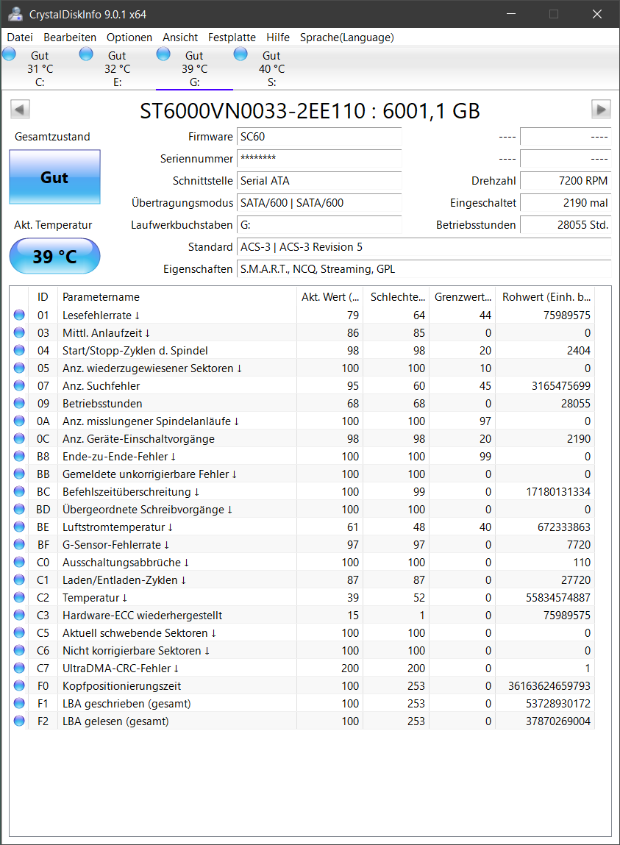Go to previous disk with left arrow
This screenshot has width=620, height=845.
(x=20, y=110)
